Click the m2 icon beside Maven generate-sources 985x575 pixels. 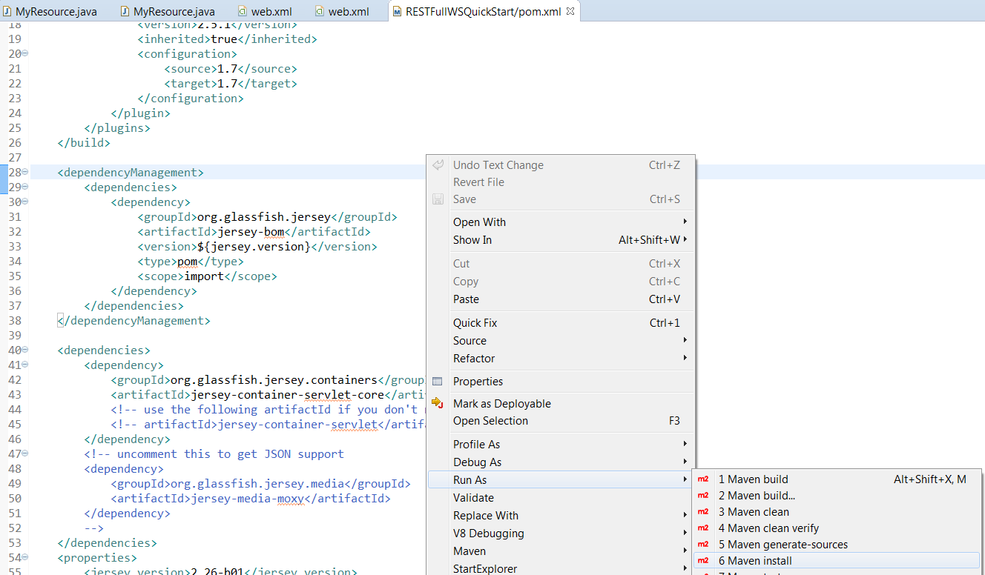click(x=703, y=545)
